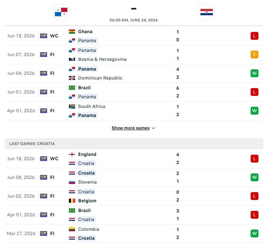Click the Slovenia flag icon
Screen dimensions: 267x244
click(72, 182)
